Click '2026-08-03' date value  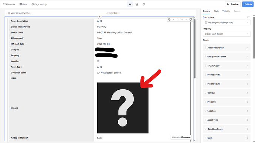point(103,44)
